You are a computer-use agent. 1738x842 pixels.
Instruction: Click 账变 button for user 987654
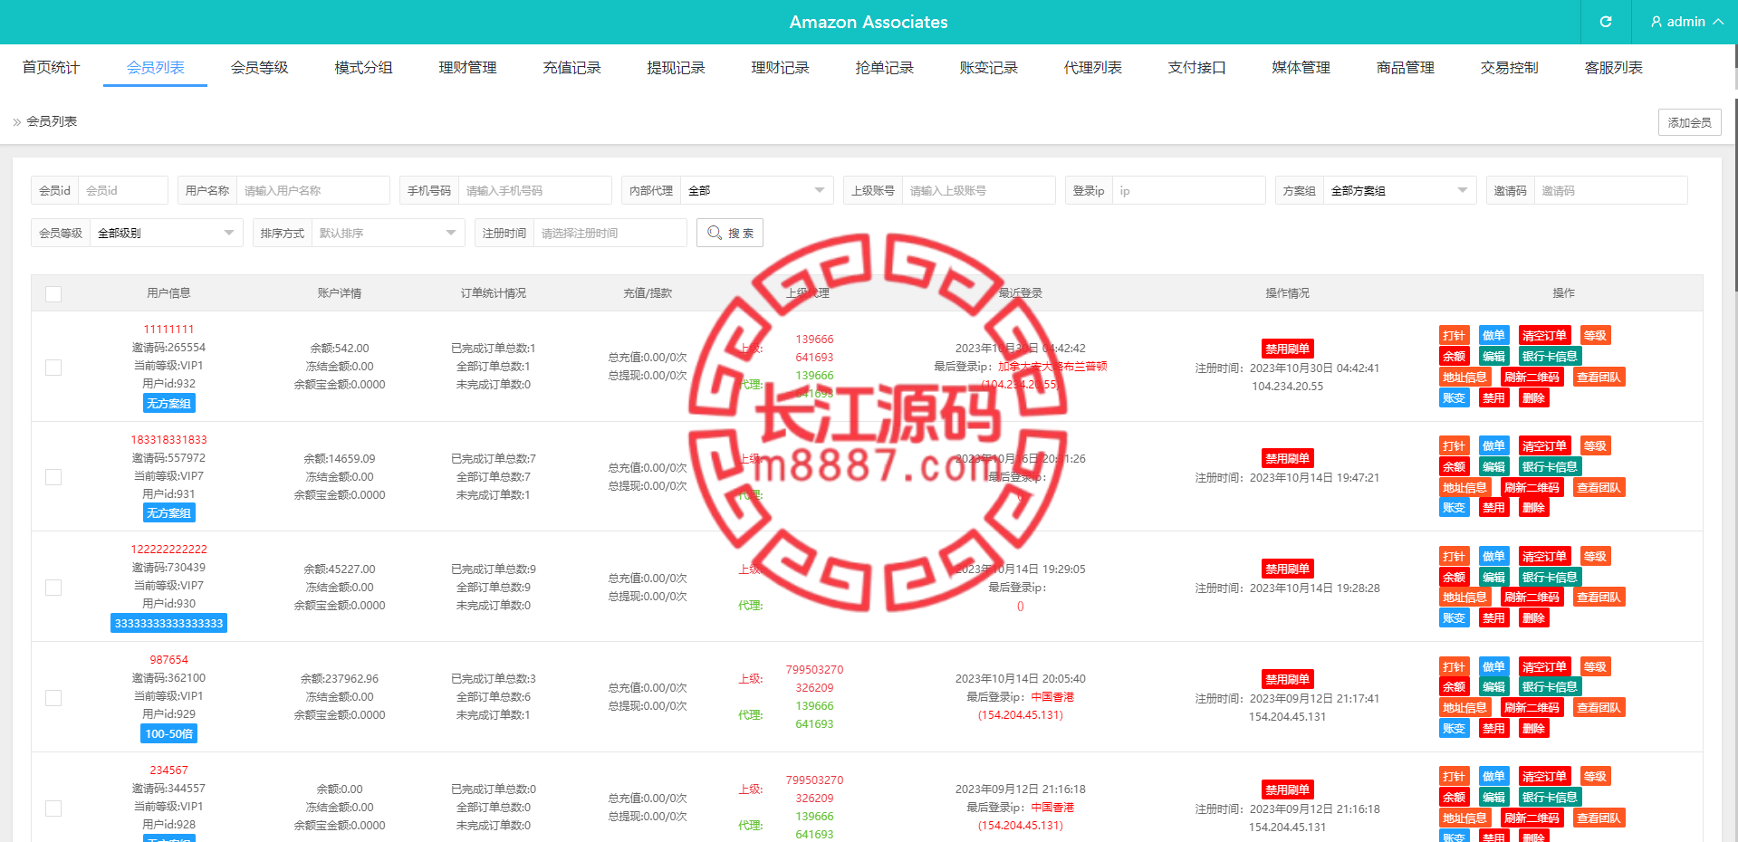[x=1454, y=728]
